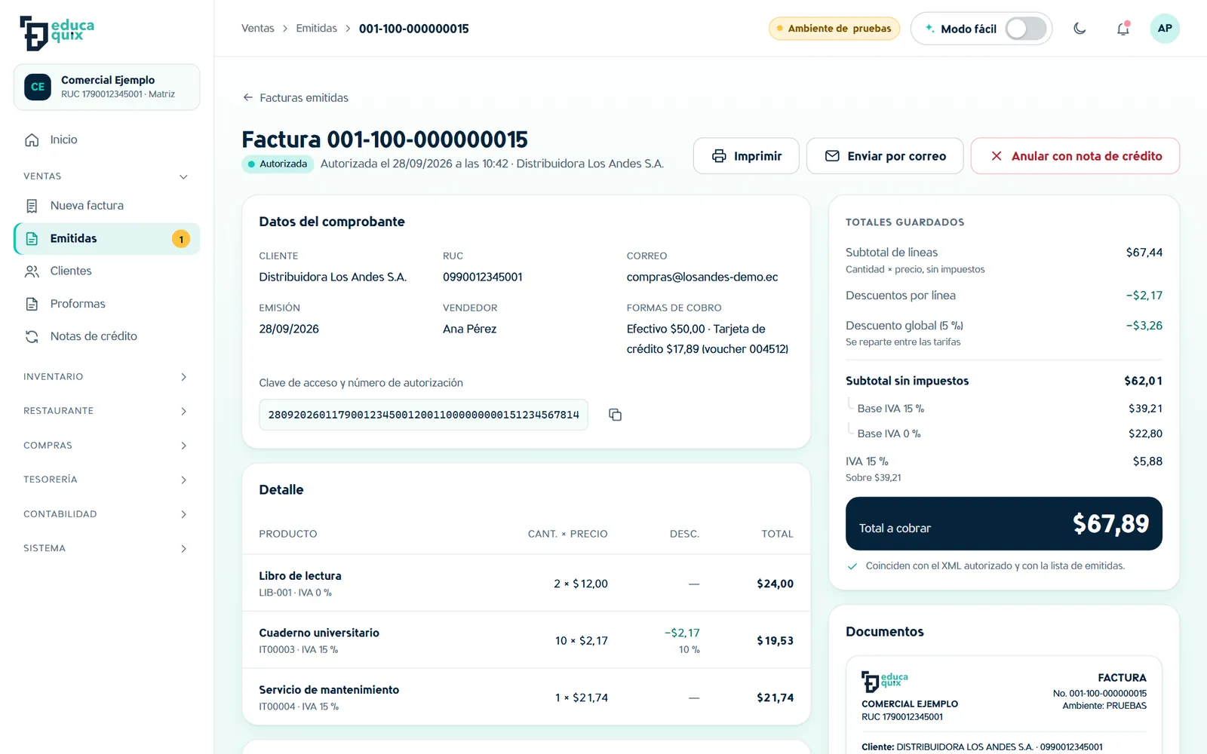Open notifications bell

1123,29
